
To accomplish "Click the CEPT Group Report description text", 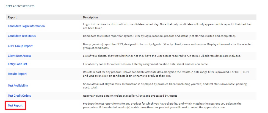I will [167, 46].
